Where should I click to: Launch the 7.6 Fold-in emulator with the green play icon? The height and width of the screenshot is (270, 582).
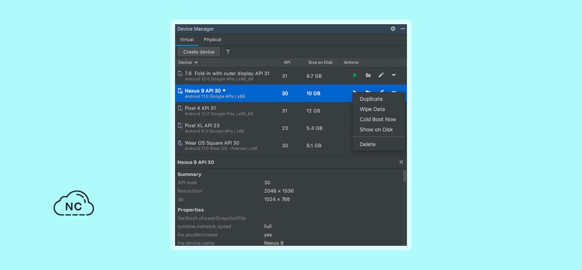tap(355, 75)
